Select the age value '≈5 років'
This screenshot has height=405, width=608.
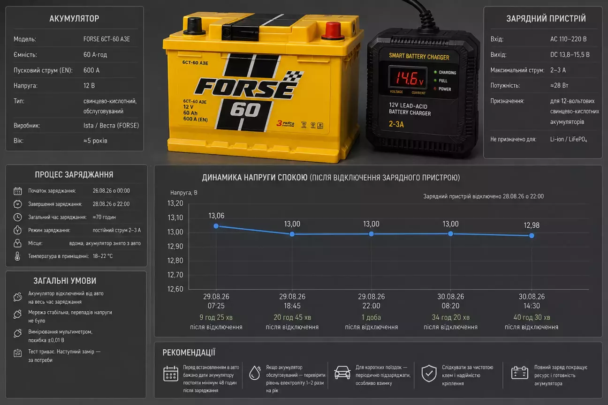coord(95,141)
